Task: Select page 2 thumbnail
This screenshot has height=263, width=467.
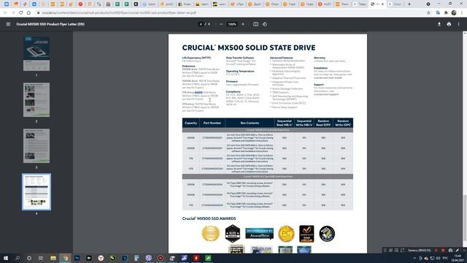Action: (x=36, y=100)
